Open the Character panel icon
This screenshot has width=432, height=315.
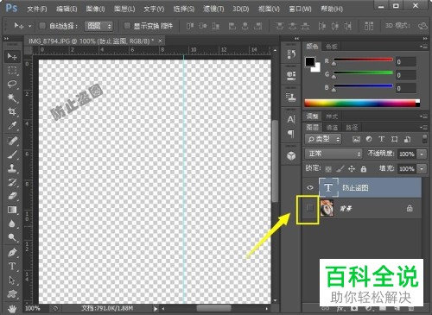tap(291, 119)
